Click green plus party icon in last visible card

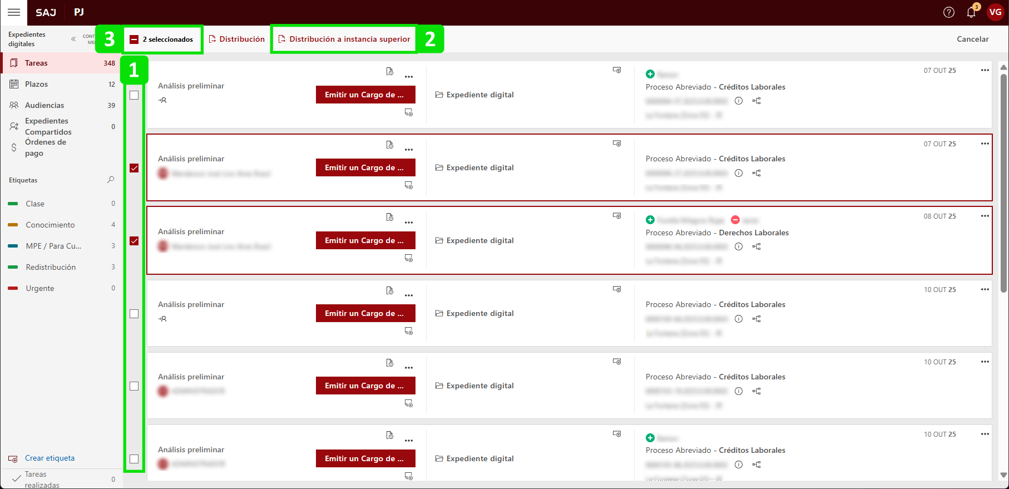650,438
